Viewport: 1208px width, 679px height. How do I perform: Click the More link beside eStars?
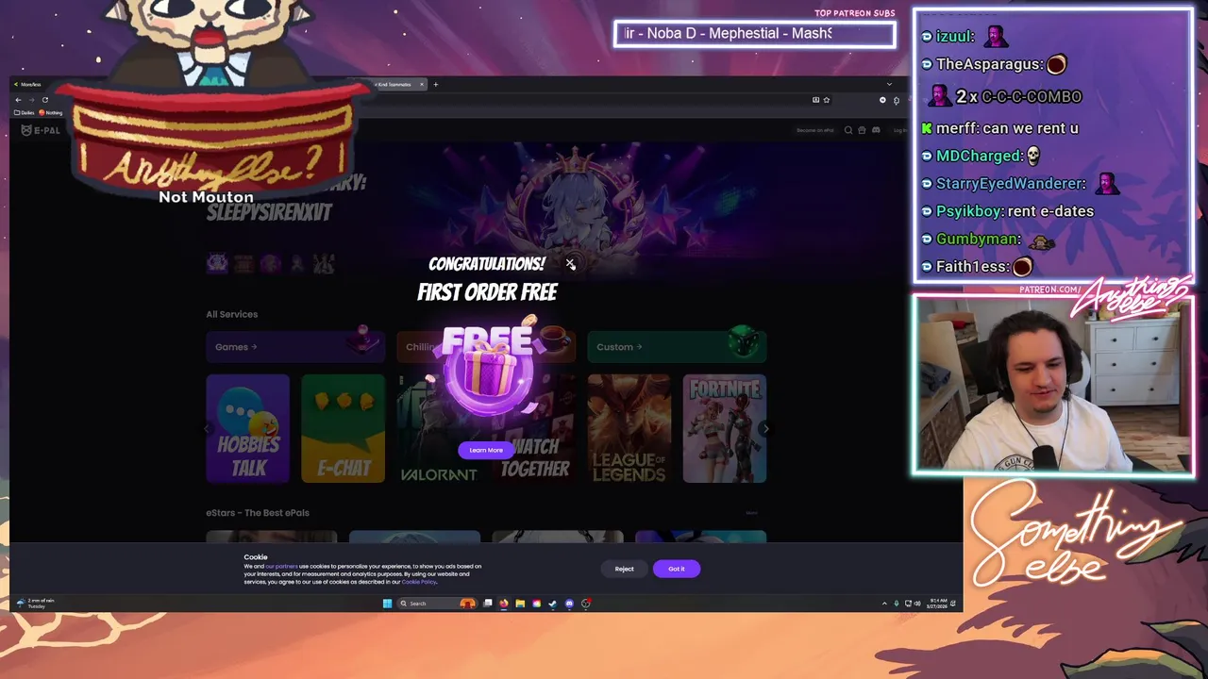(751, 513)
